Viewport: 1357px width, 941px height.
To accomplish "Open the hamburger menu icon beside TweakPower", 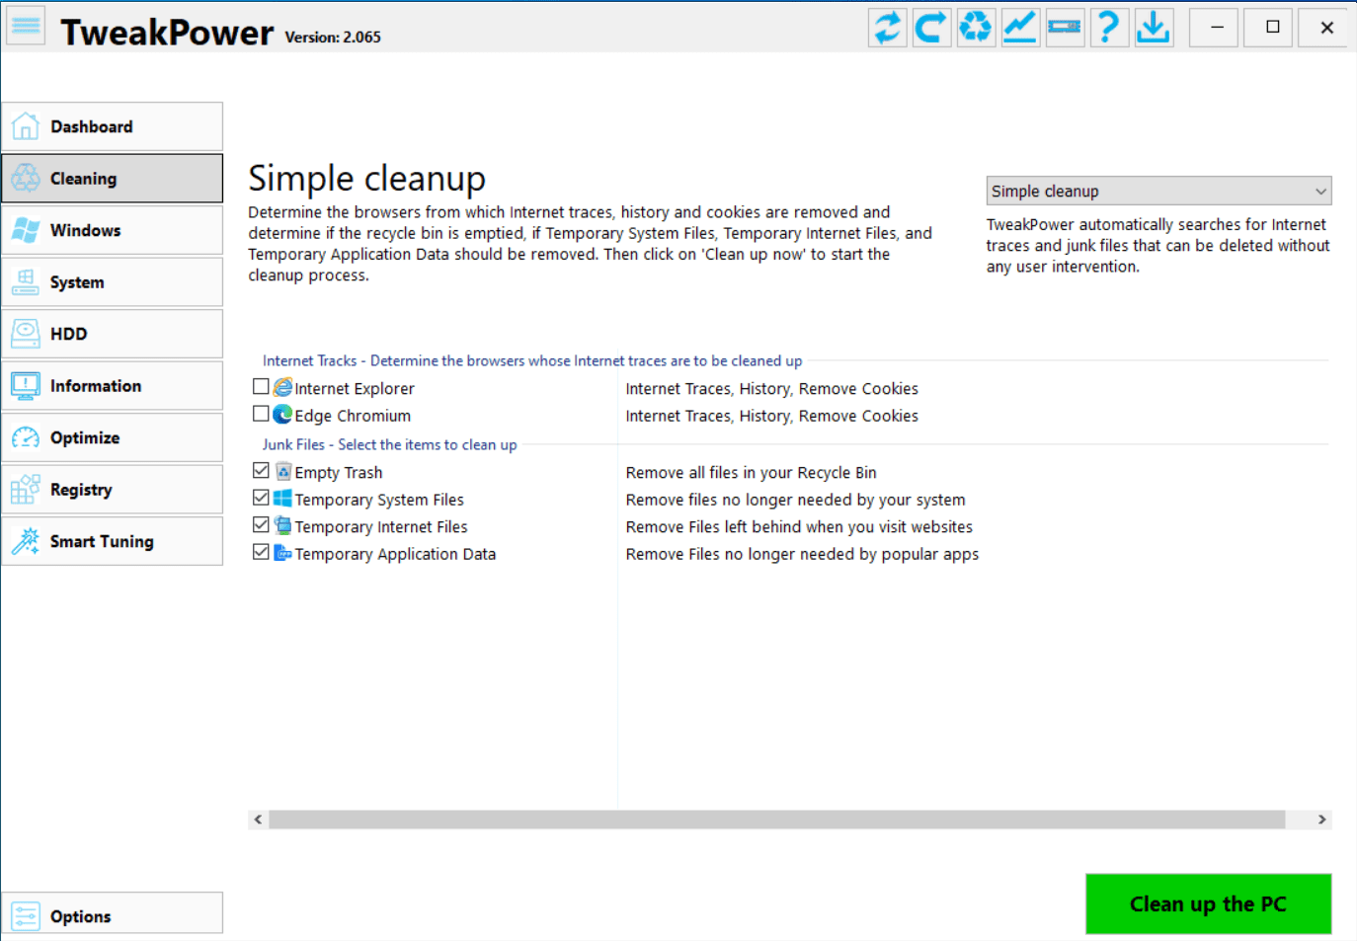I will tap(26, 27).
